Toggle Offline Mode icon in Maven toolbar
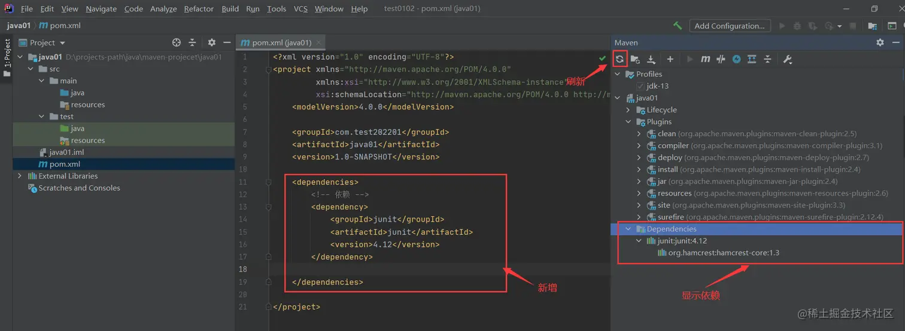 pyautogui.click(x=721, y=59)
